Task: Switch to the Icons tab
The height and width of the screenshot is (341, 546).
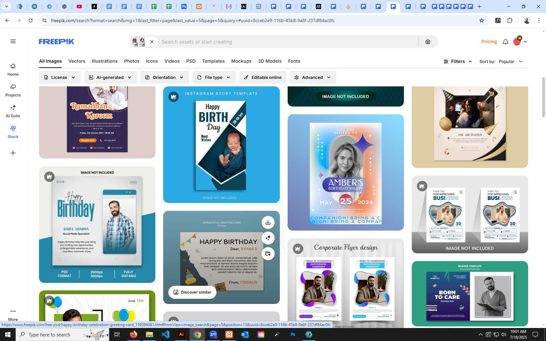Action: [152, 61]
